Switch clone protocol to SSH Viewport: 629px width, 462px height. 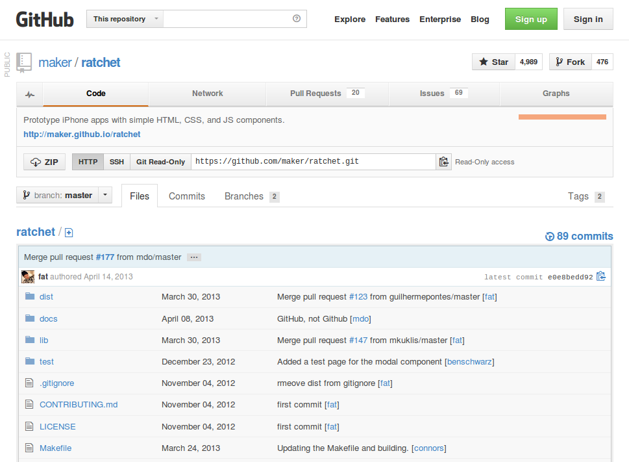pyautogui.click(x=116, y=161)
